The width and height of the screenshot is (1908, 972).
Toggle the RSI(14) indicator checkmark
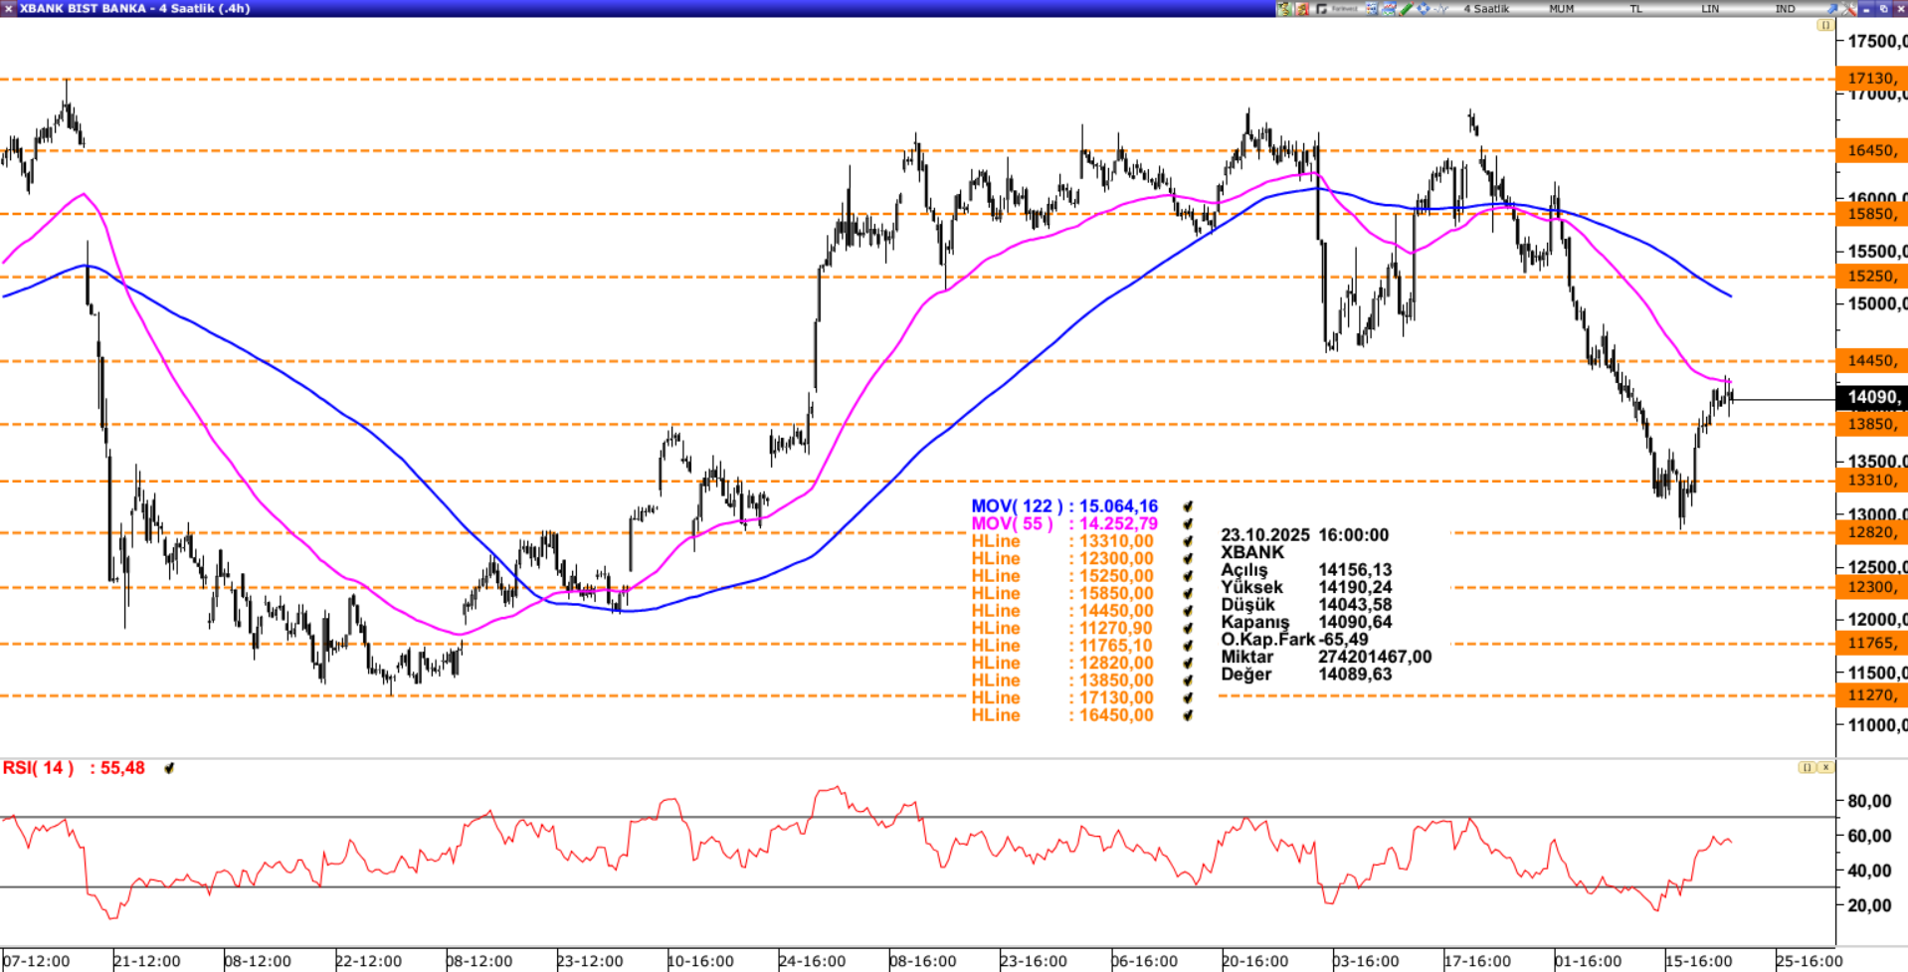point(169,768)
